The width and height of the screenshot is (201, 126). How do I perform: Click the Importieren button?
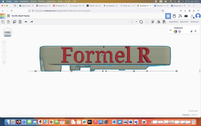173,22
